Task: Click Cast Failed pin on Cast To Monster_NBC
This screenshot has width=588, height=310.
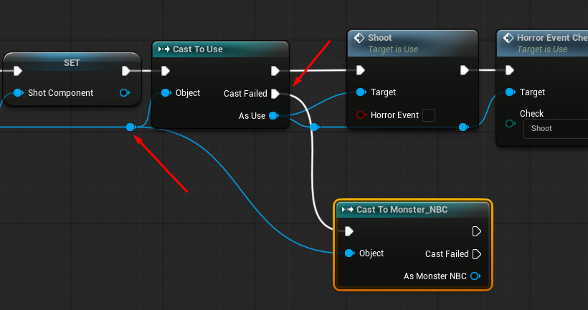Action: coord(477,253)
